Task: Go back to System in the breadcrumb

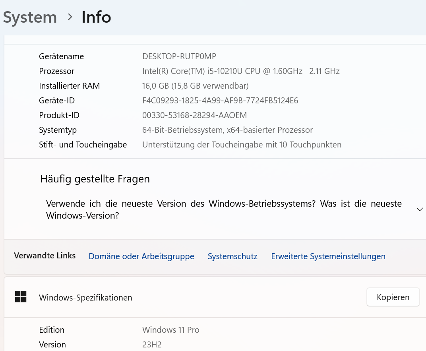Action: tap(30, 17)
